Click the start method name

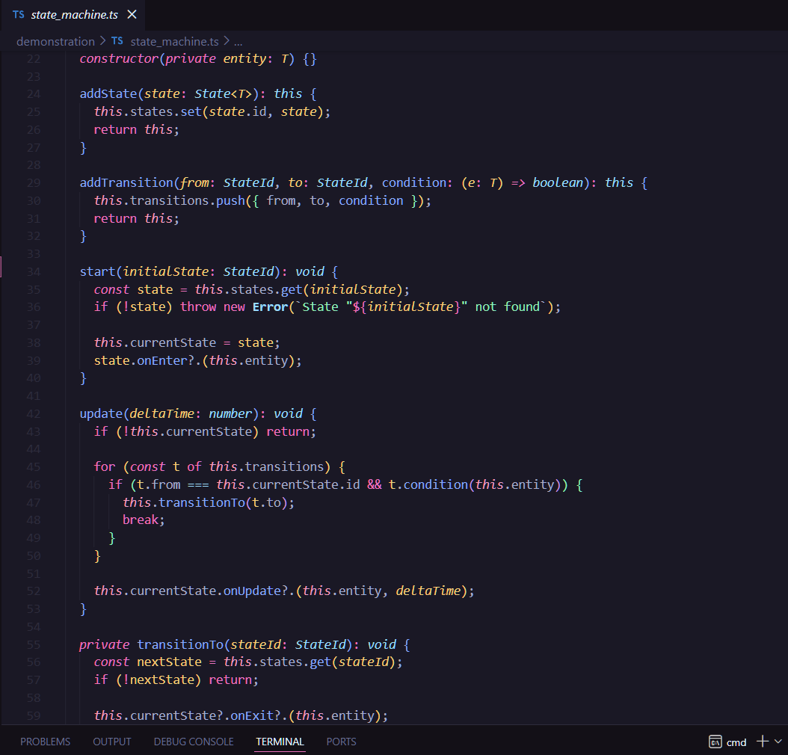97,272
